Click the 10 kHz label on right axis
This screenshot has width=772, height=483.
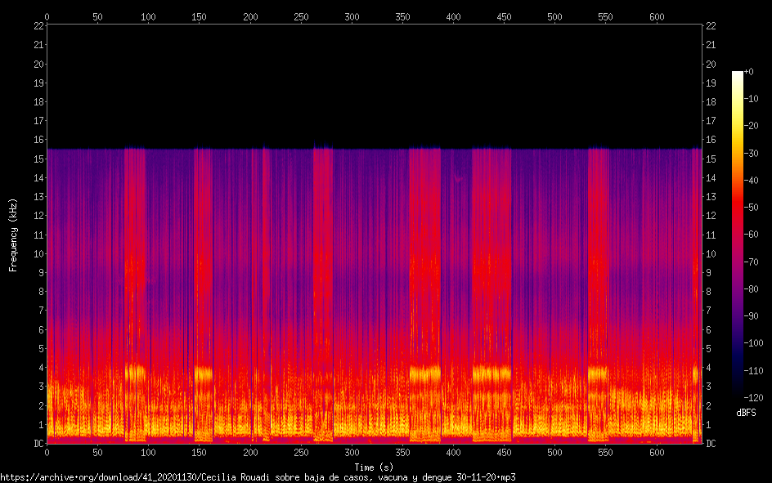tap(711, 254)
